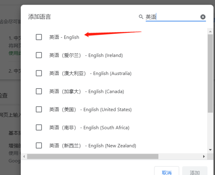
Task: Click the horizontal scrollbar right arrow
Action: pyautogui.click(x=204, y=156)
